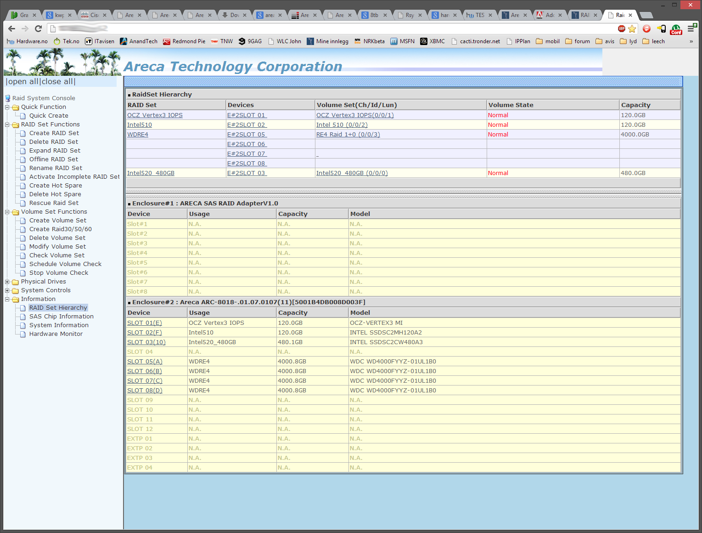Image resolution: width=702 pixels, height=533 pixels.
Task: Open Create Hot Spare page
Action: pos(56,186)
